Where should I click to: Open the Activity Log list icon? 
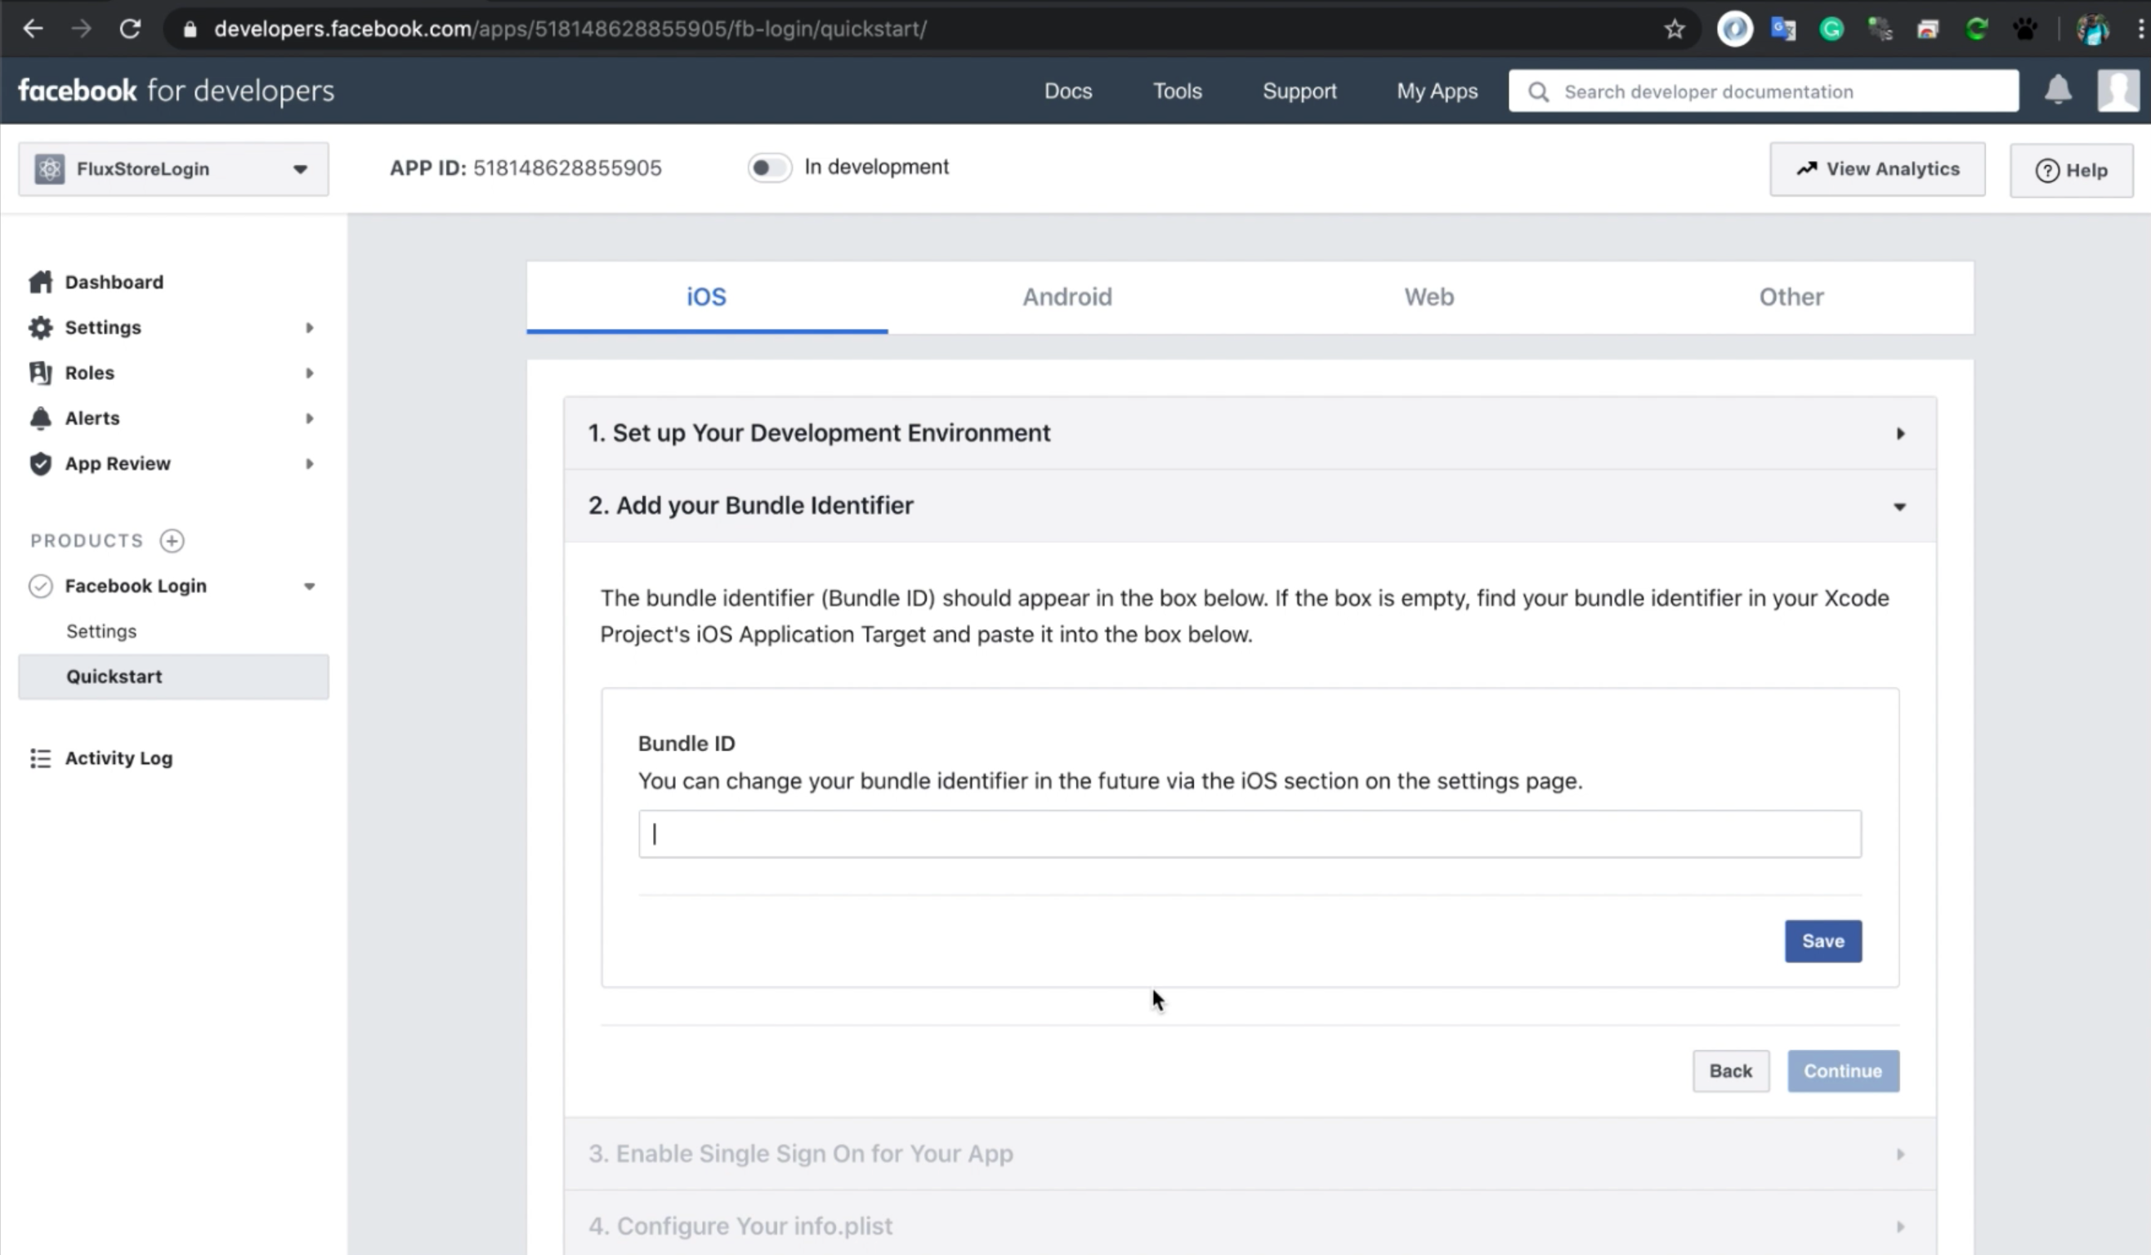[x=40, y=758]
